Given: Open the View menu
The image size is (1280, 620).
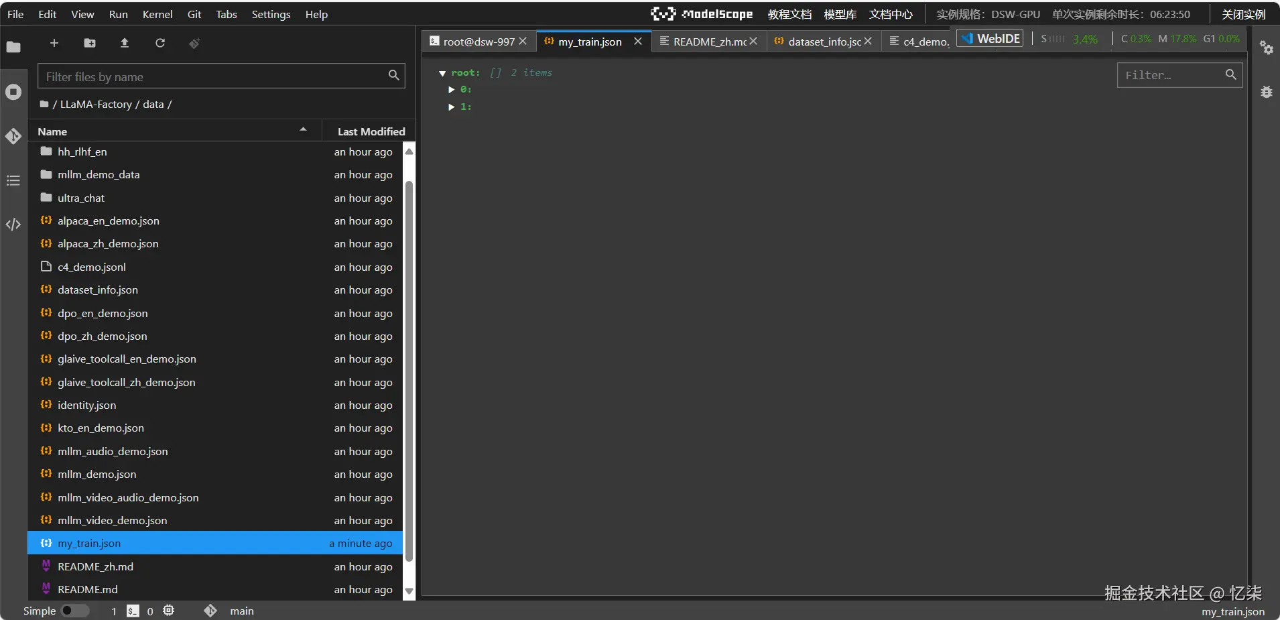Looking at the screenshot, I should pyautogui.click(x=82, y=14).
